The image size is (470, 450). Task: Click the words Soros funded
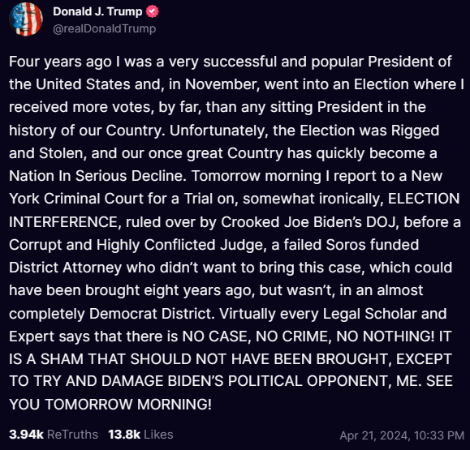point(373,245)
